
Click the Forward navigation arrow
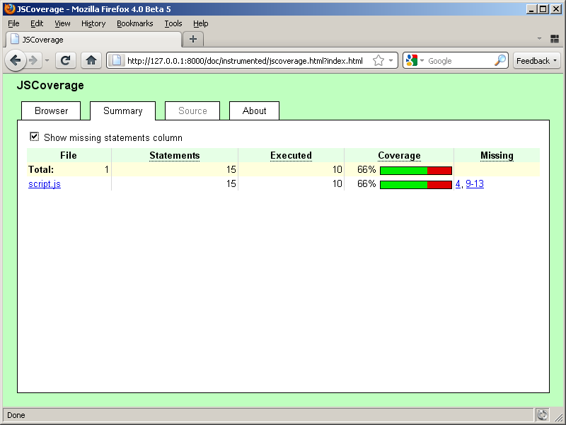pos(33,60)
